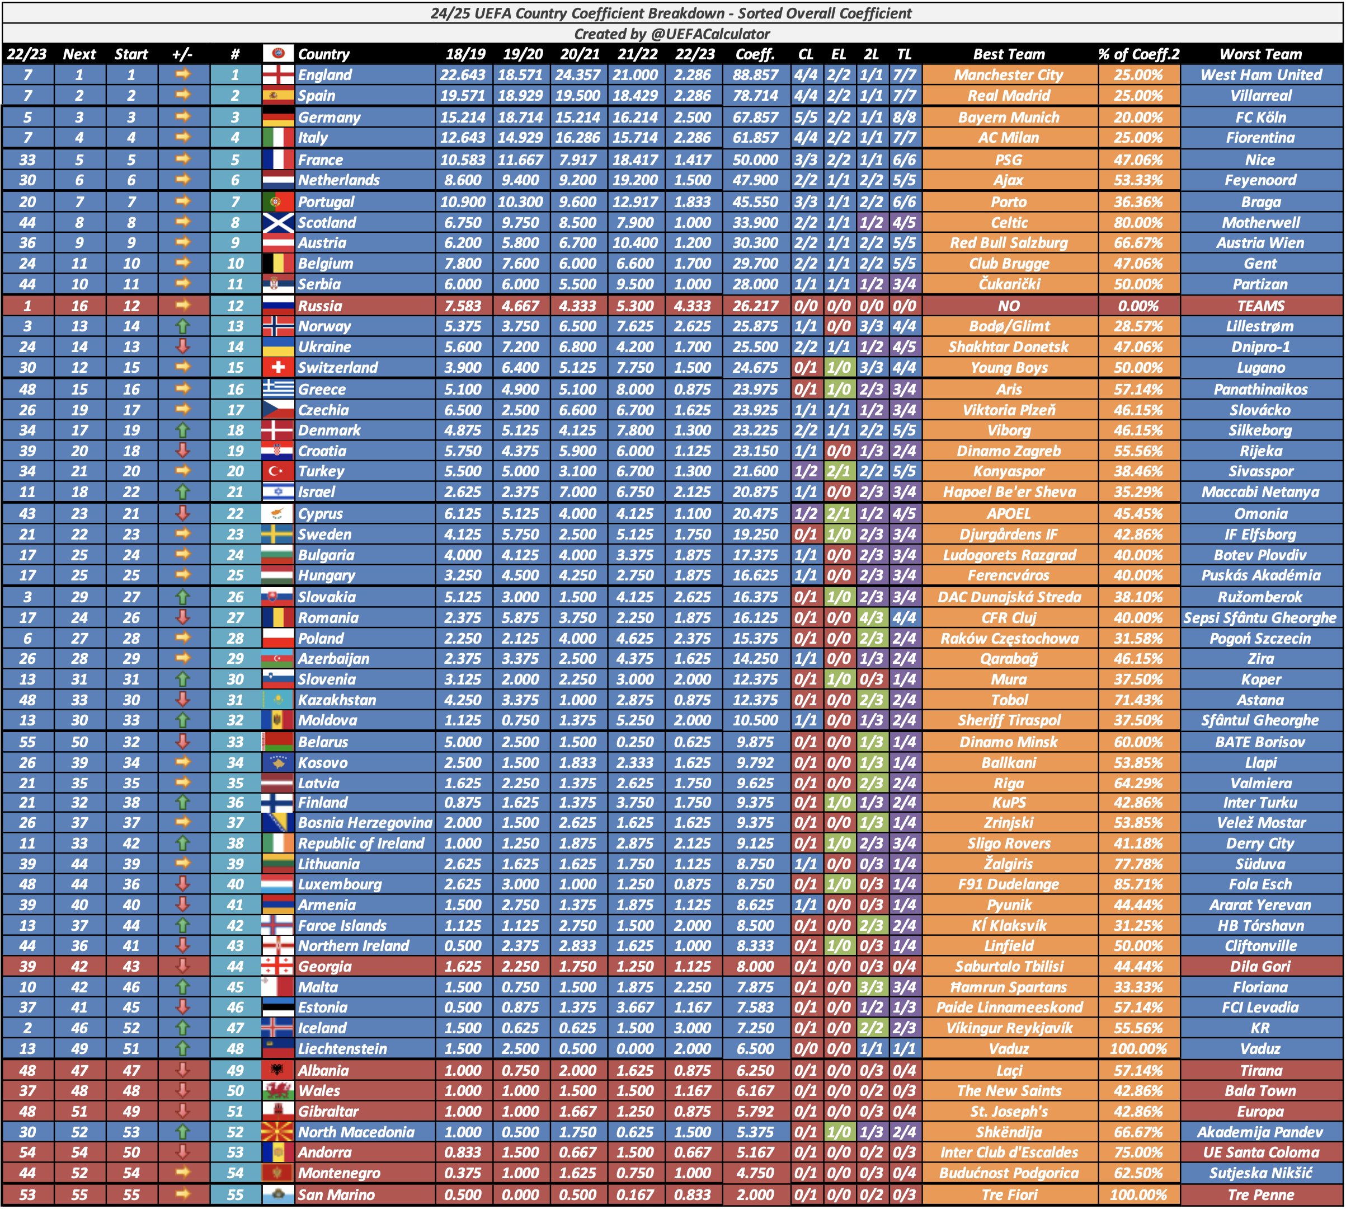Select the 24/25 UEFA table title bar
This screenshot has width=1346, height=1209.
click(x=672, y=11)
